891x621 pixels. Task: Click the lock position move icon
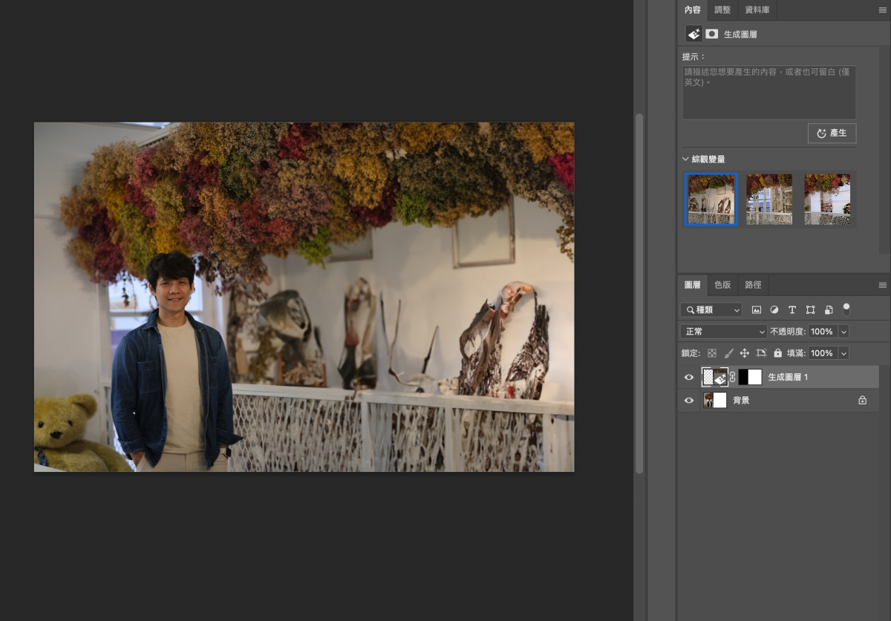pyautogui.click(x=745, y=354)
